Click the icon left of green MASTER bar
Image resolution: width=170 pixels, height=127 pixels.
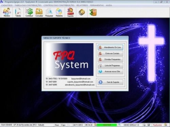[96, 125]
